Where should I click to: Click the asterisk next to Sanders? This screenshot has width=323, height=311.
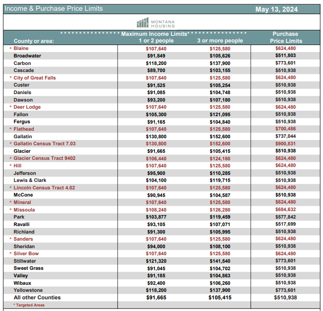(10, 239)
